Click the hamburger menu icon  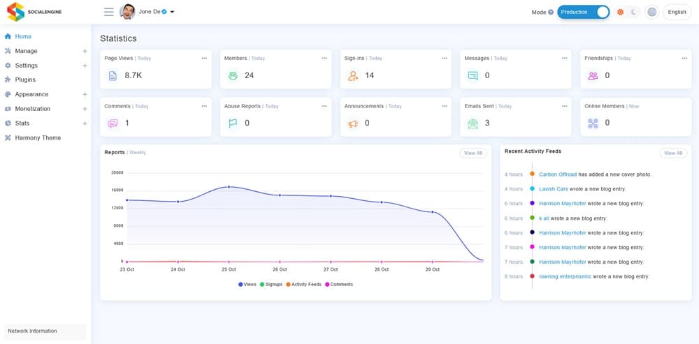pyautogui.click(x=108, y=12)
